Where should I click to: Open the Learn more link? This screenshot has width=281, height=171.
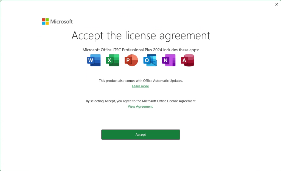(140, 86)
